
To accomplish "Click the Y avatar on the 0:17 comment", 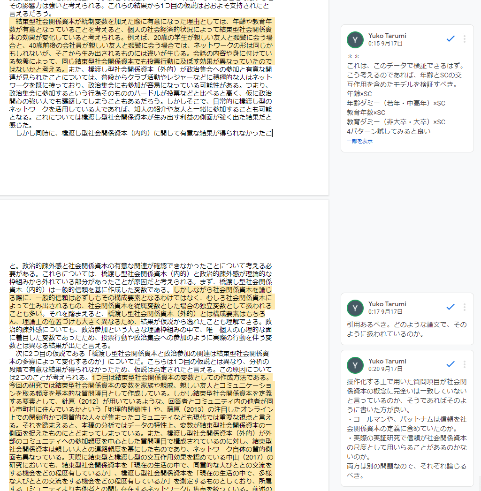I will (355, 308).
